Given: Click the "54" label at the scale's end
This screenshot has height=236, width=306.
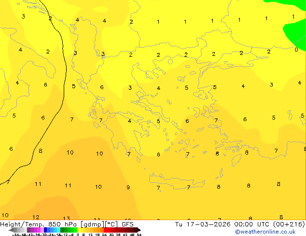Looking at the screenshot, I should [x=139, y=235].
